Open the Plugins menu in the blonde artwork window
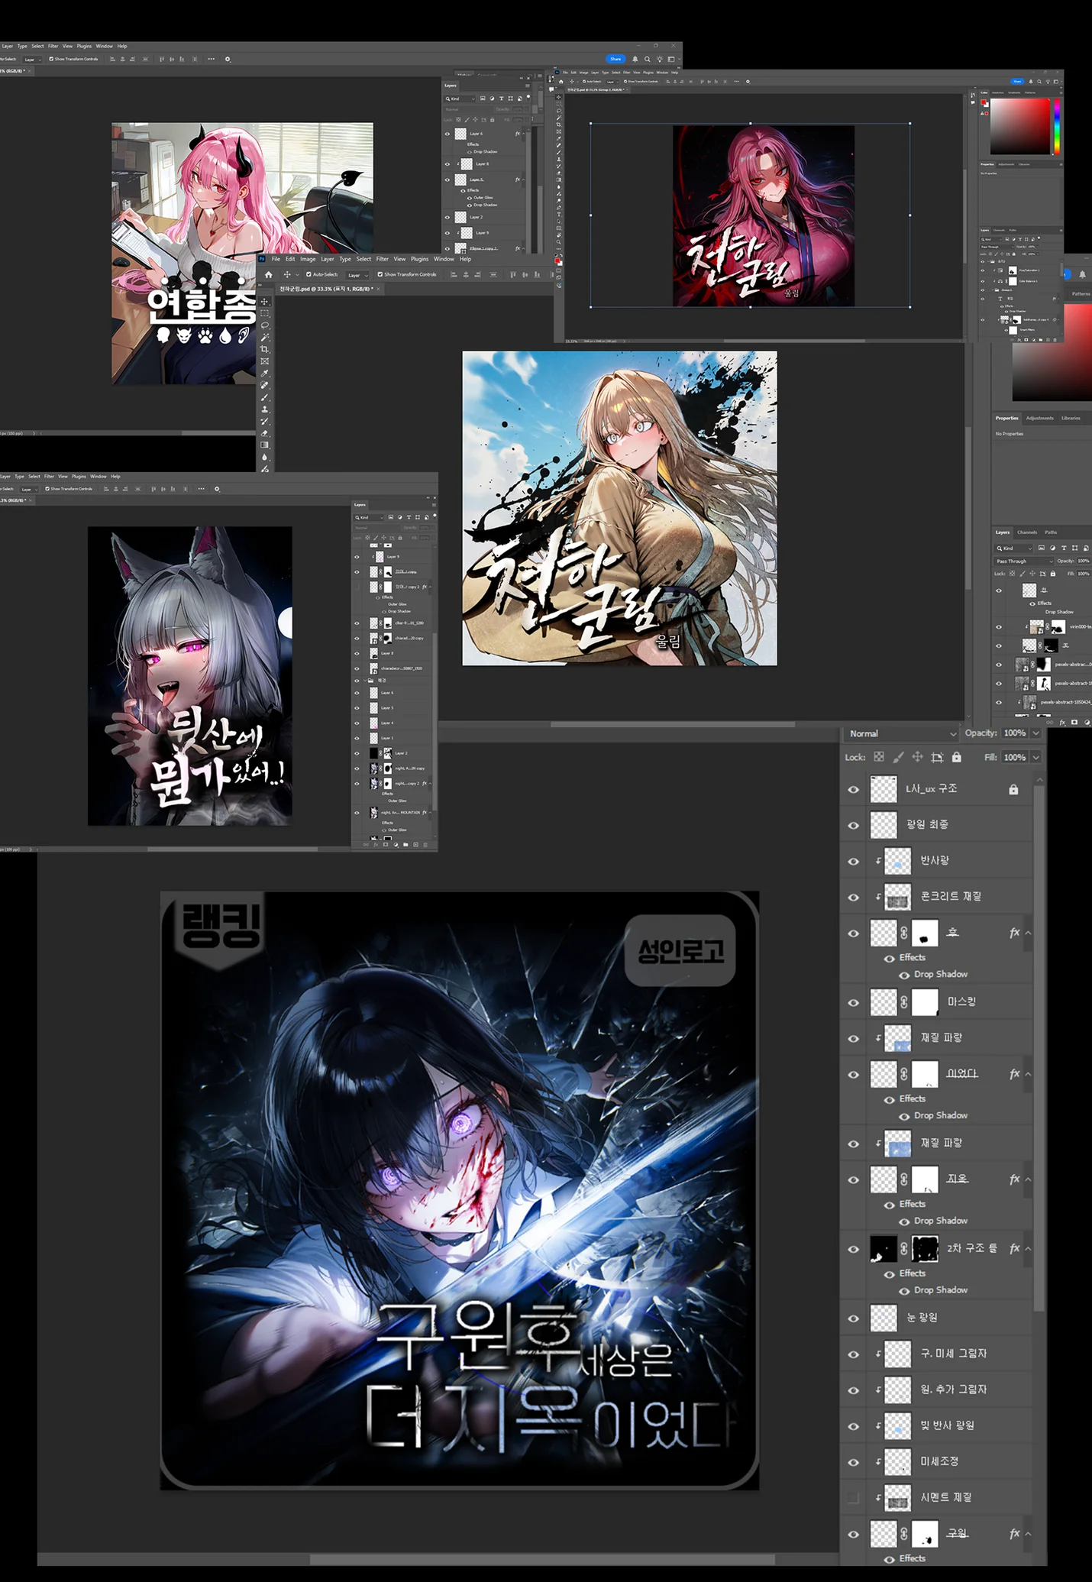 coord(420,259)
